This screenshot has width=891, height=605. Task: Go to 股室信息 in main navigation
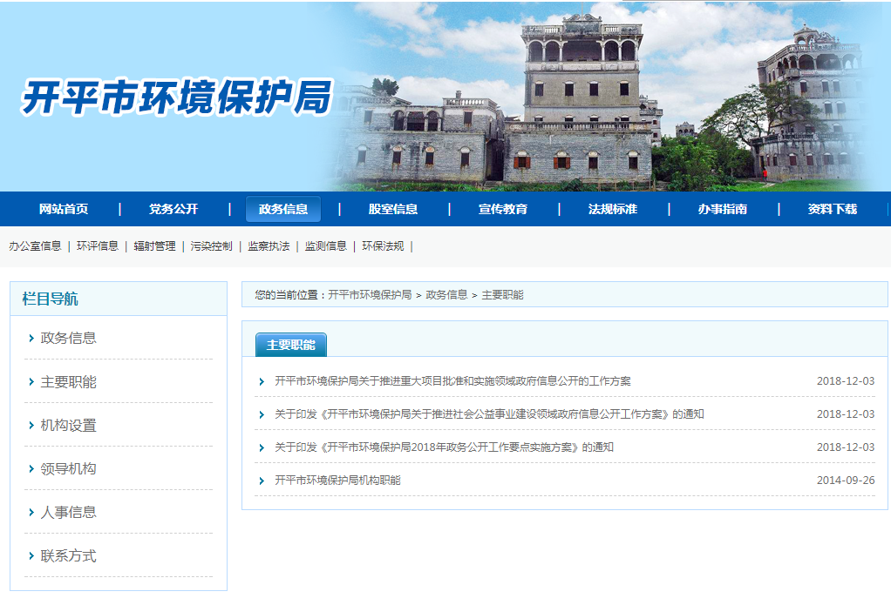392,209
